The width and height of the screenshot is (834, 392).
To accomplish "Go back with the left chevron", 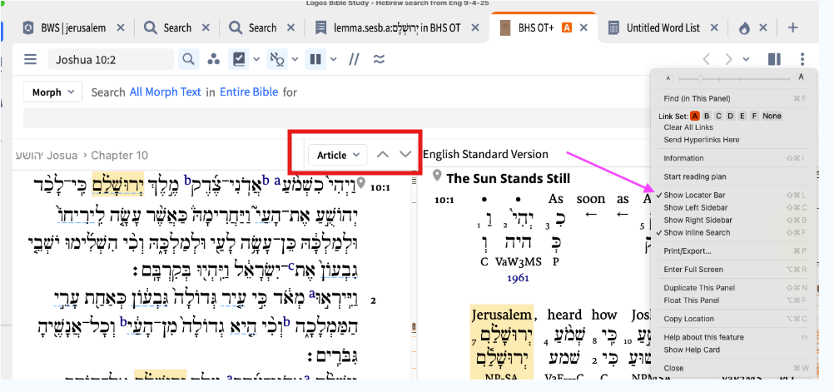I will pos(707,60).
